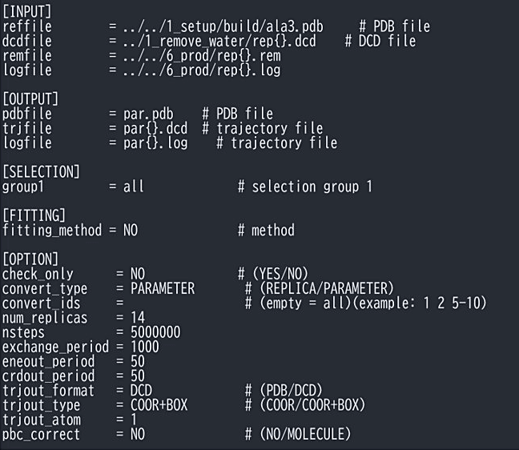Click the convert_type PARAMETER value
This screenshot has height=450, width=519.
point(163,288)
